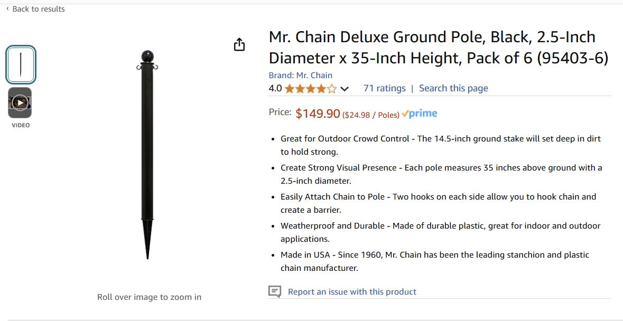This screenshot has height=321, width=623.
Task: Go back using Back to results text
Action: click(x=39, y=9)
